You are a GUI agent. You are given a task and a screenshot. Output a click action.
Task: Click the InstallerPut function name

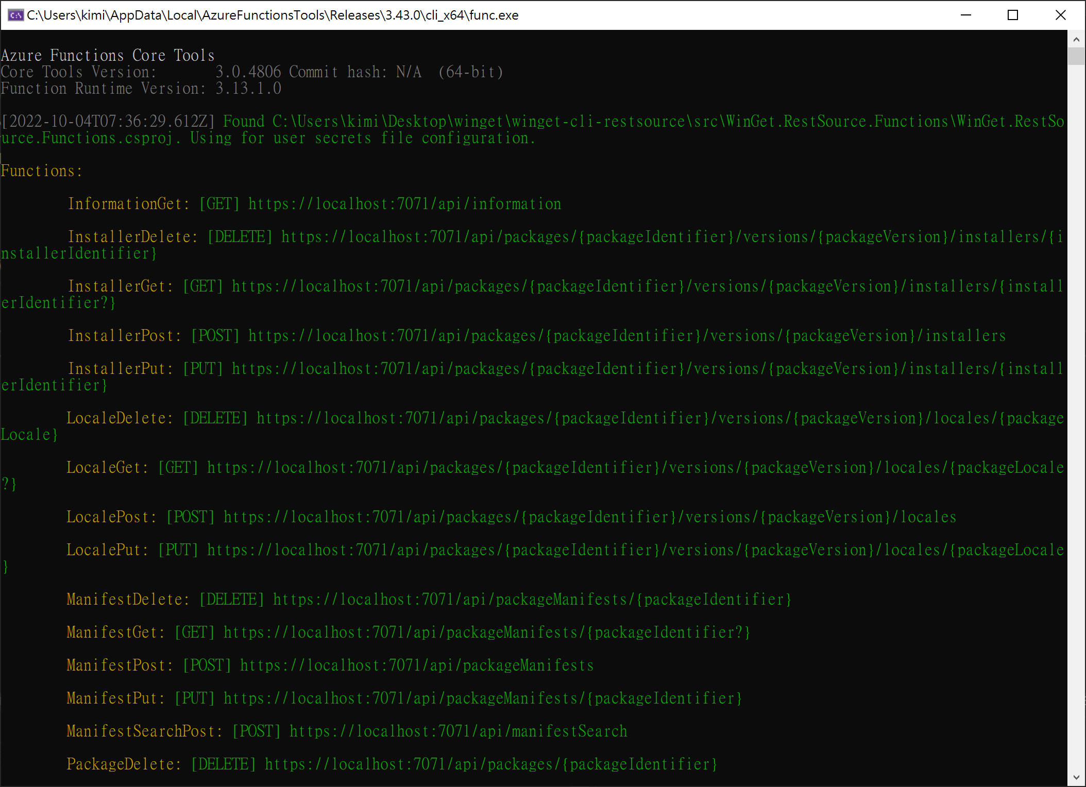(121, 369)
